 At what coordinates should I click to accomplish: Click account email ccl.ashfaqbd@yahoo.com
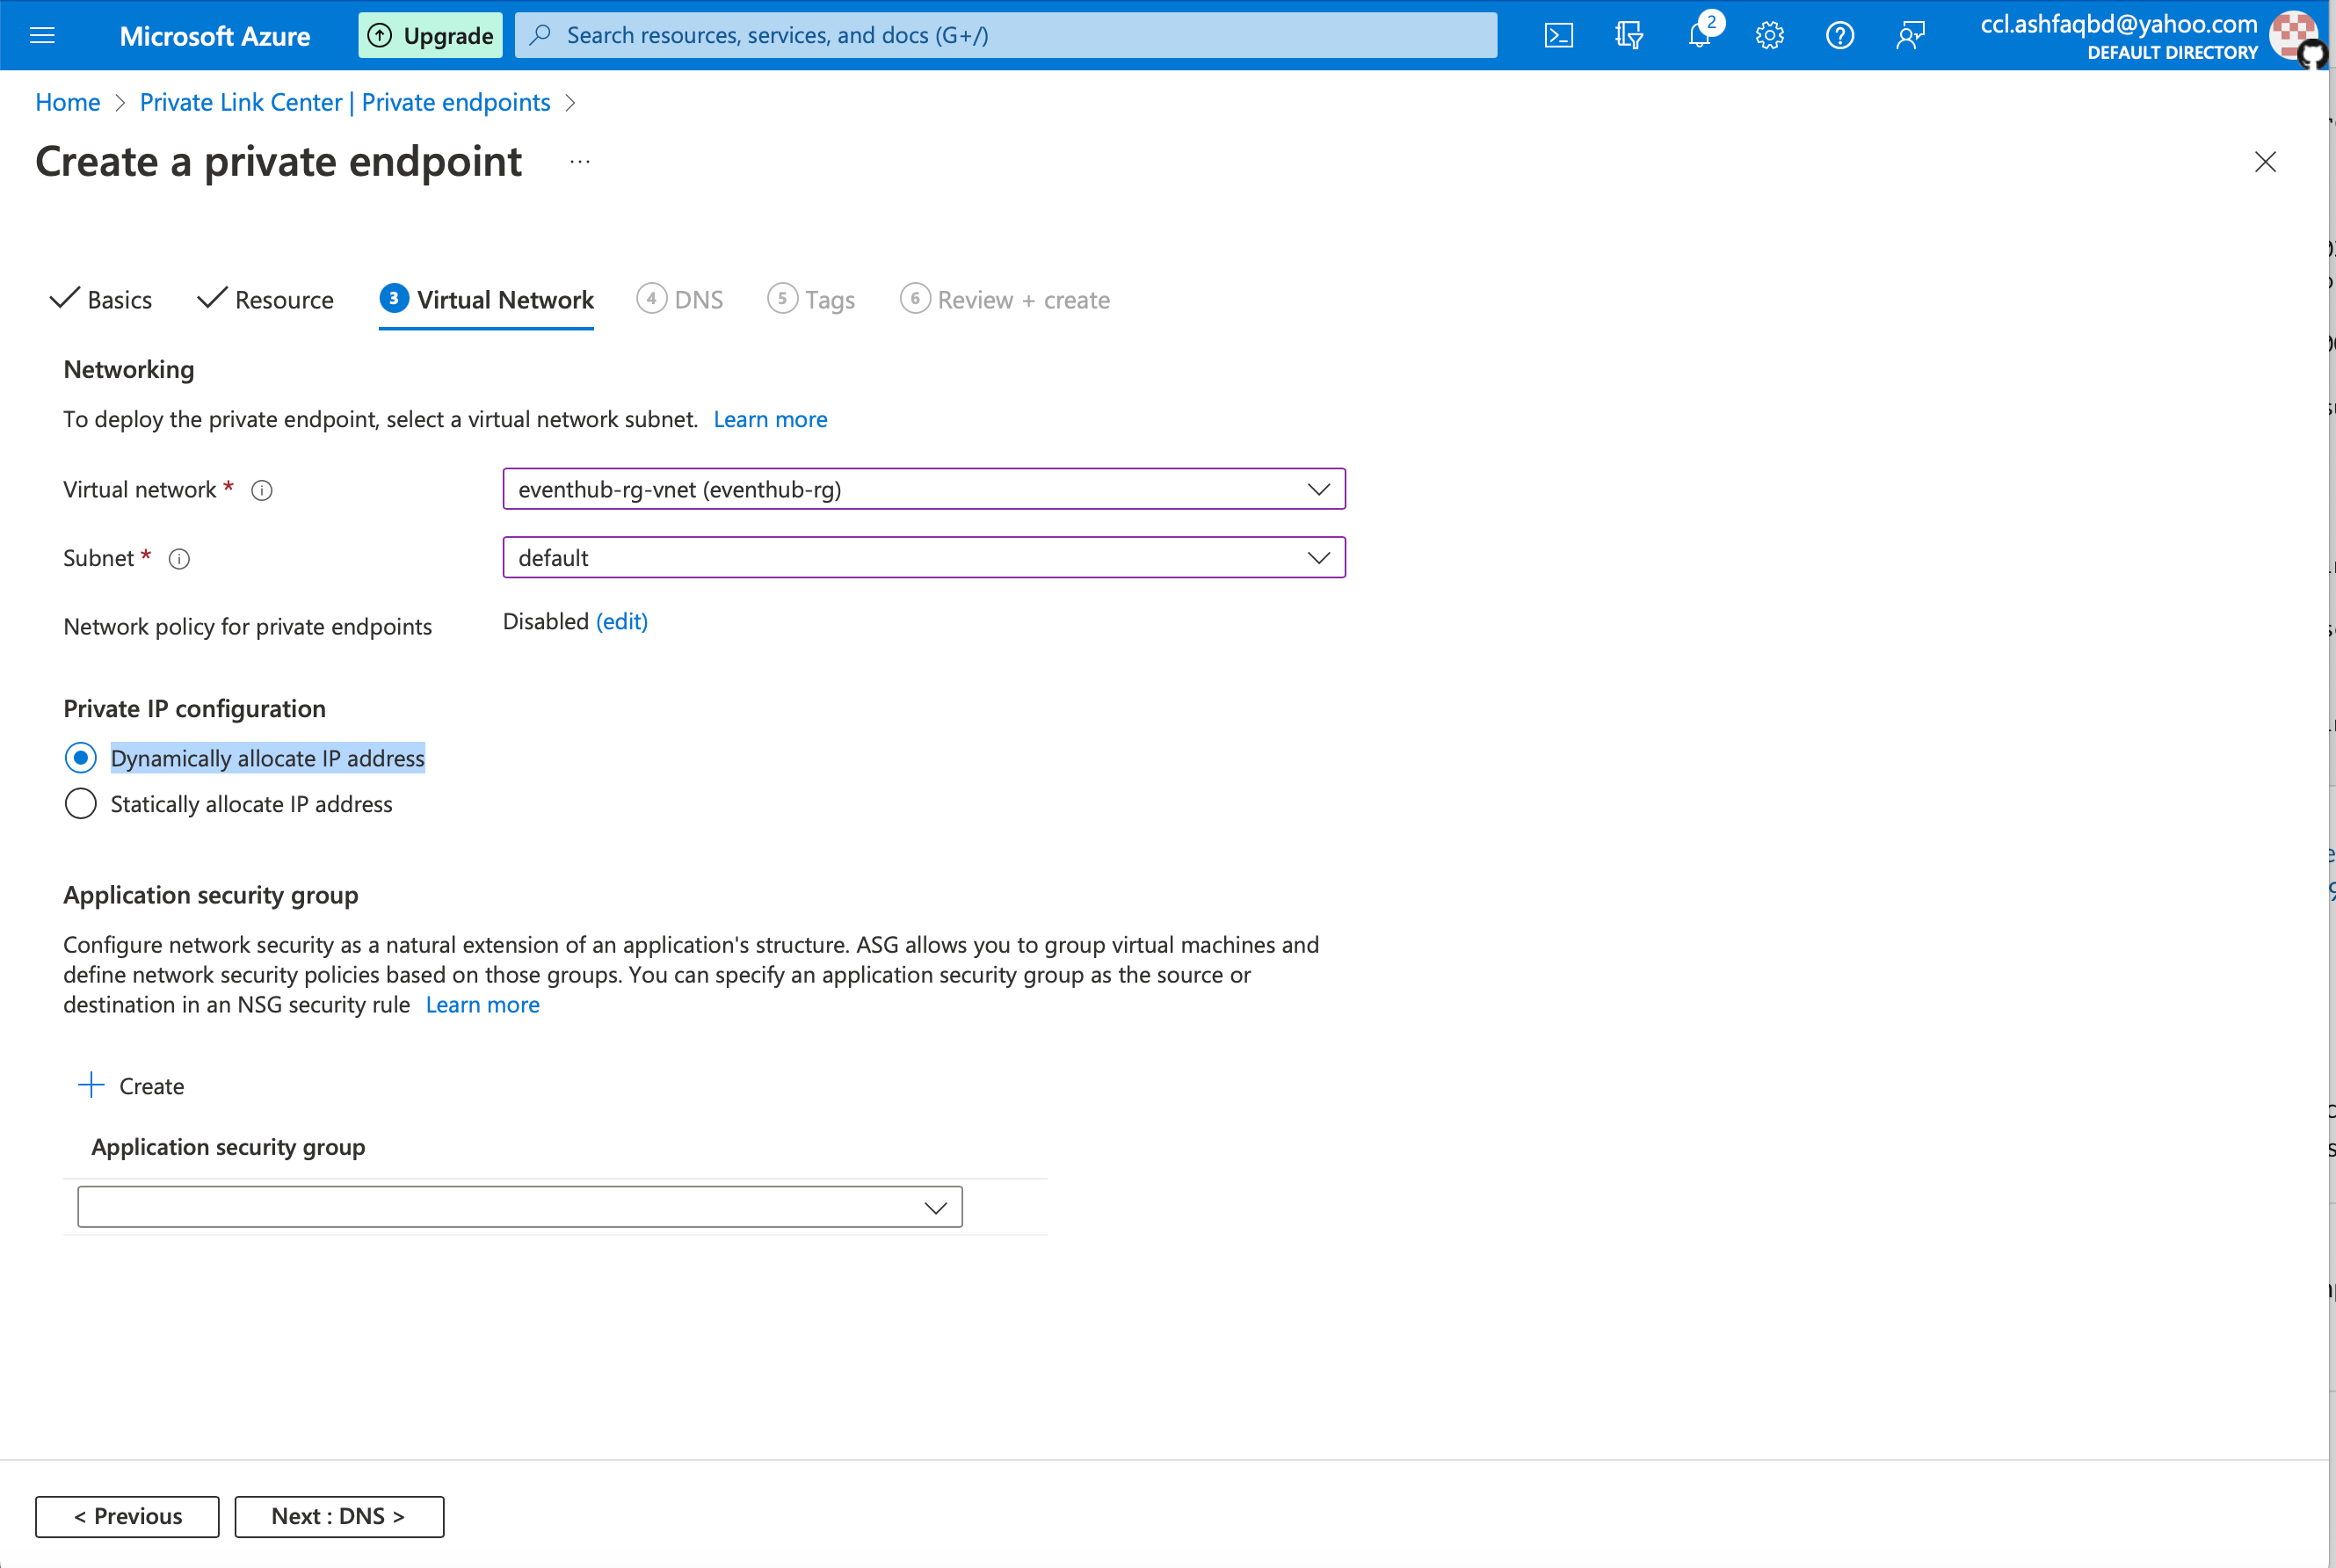pos(2118,24)
